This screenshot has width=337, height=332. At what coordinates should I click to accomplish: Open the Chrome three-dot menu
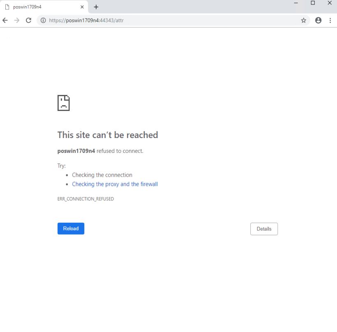tap(330, 20)
